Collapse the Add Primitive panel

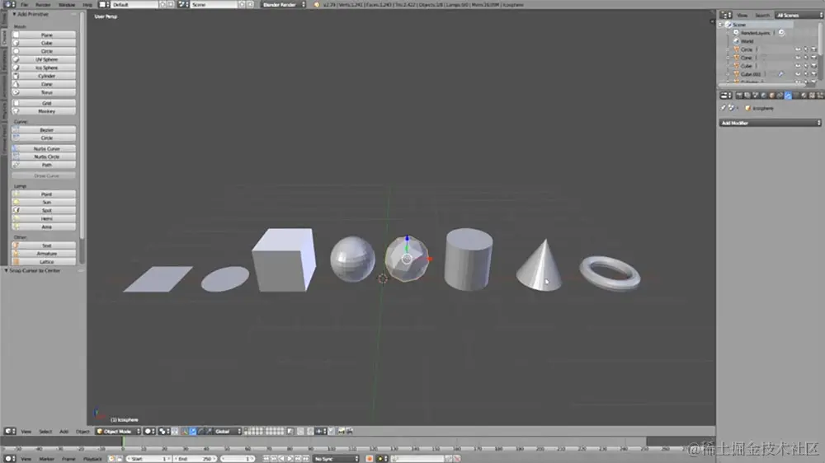click(x=14, y=14)
